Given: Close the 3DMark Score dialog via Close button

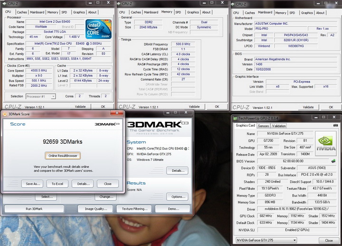Looking at the screenshot, I should (x=108, y=184).
